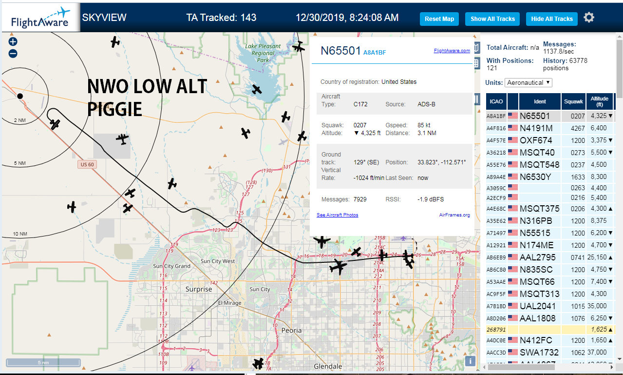Viewport: 623px width, 375px height.
Task: Select the N316PB row in the table
Action: pyautogui.click(x=550, y=220)
